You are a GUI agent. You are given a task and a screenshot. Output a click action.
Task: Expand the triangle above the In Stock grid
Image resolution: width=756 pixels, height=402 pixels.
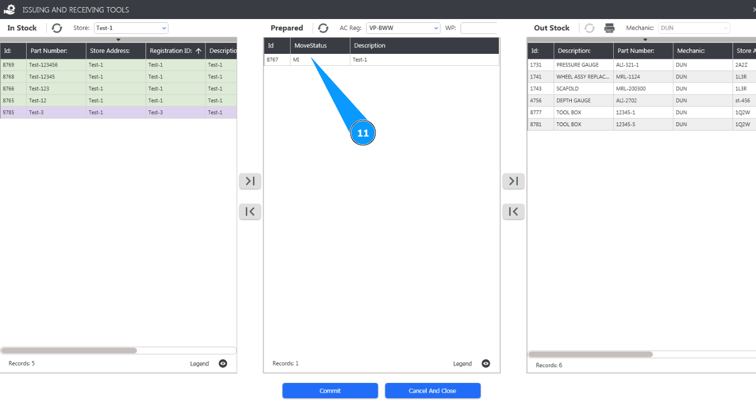[118, 40]
